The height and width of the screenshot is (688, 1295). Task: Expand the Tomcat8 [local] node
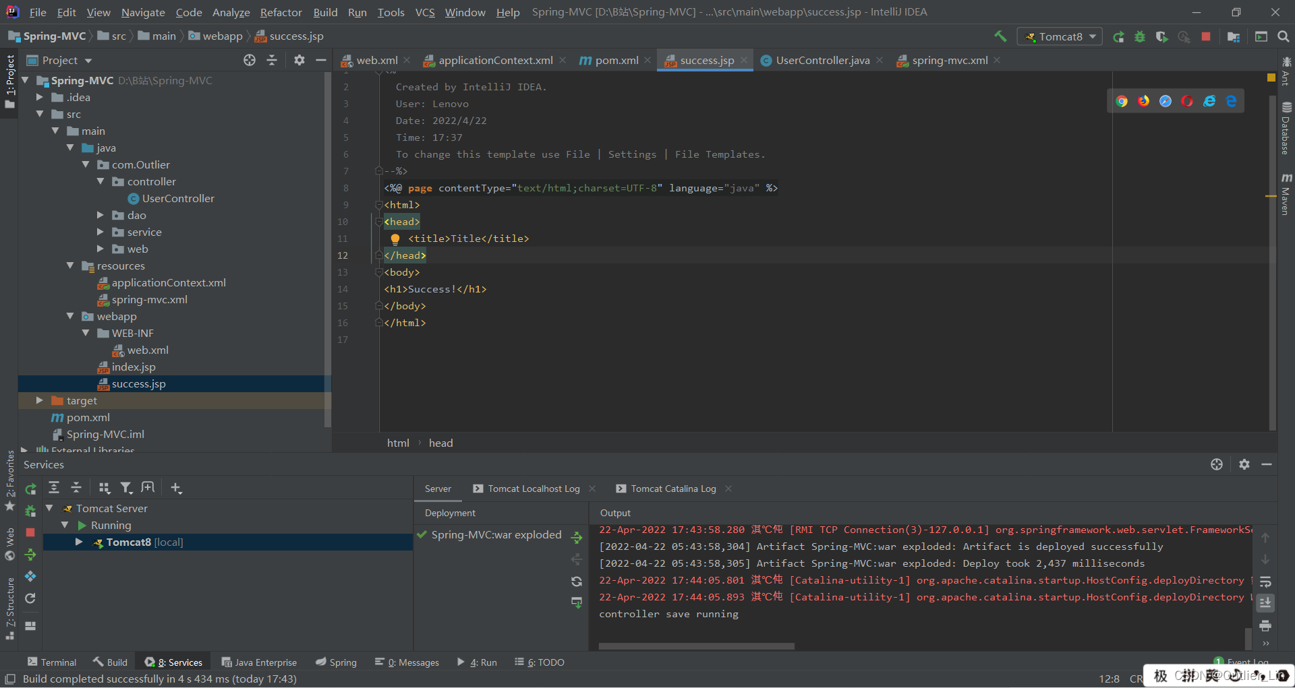pyautogui.click(x=79, y=542)
